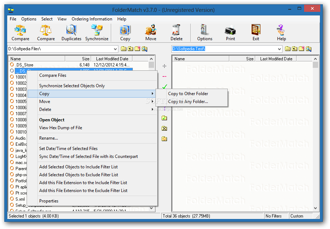Open Properties from context menu

pyautogui.click(x=92, y=201)
